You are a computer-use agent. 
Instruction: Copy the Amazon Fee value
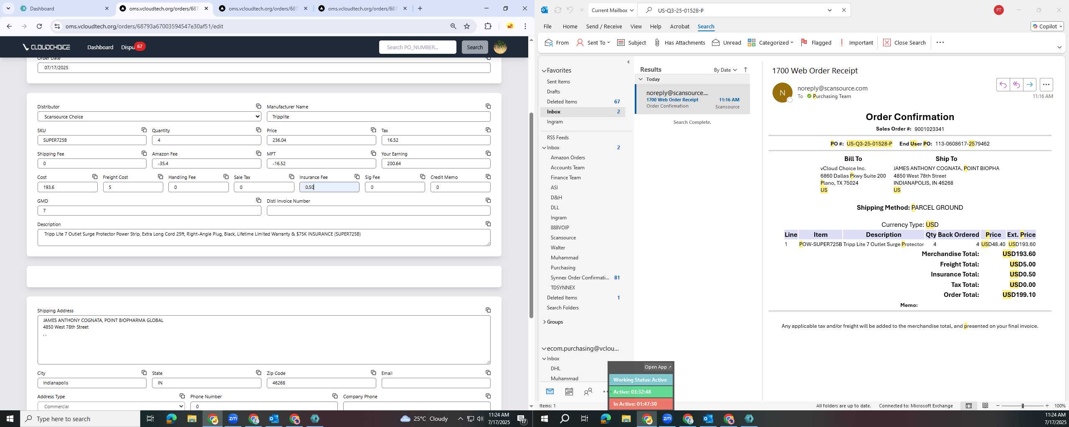tap(258, 153)
